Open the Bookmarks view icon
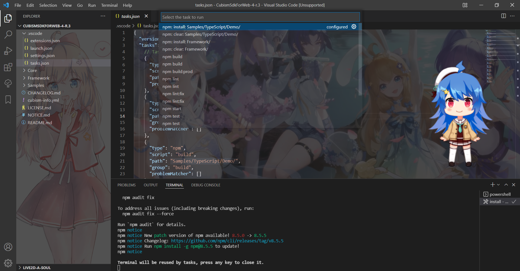This screenshot has height=271, width=520. (8, 100)
